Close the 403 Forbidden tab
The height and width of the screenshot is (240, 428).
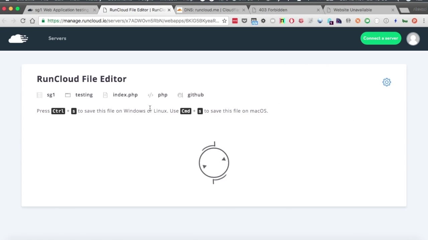point(318,10)
